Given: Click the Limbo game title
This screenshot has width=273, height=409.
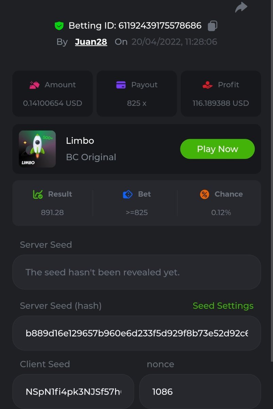Looking at the screenshot, I should pyautogui.click(x=80, y=141).
